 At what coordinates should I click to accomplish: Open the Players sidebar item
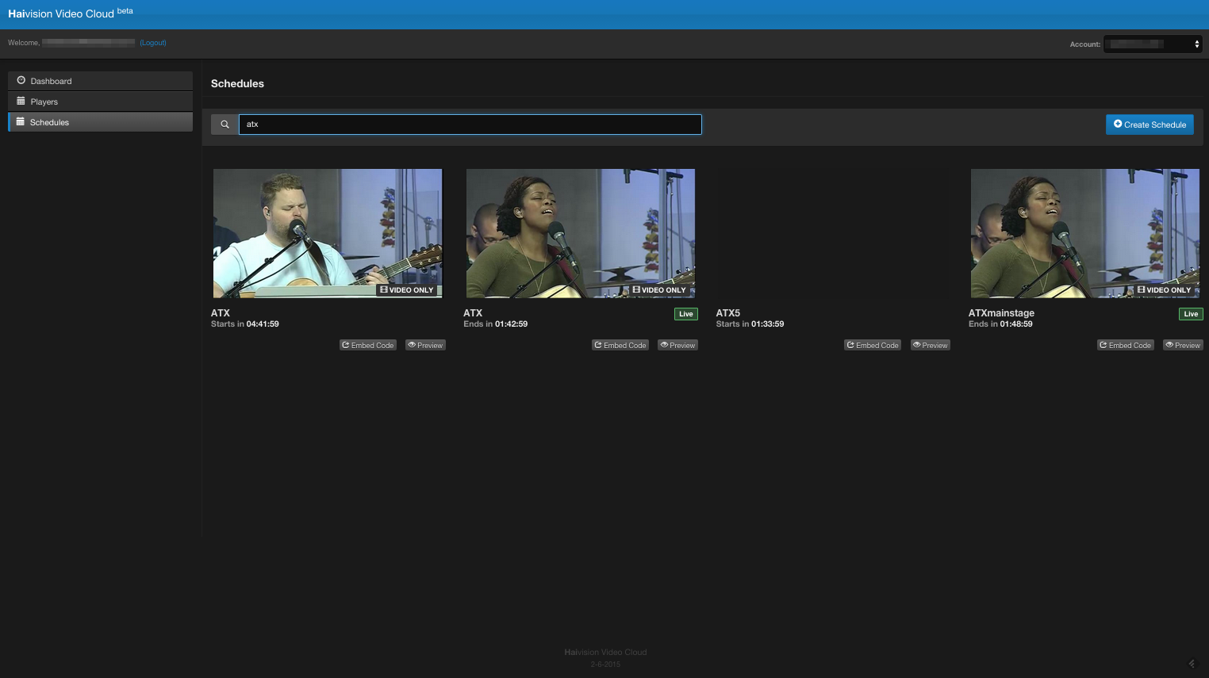[100, 102]
